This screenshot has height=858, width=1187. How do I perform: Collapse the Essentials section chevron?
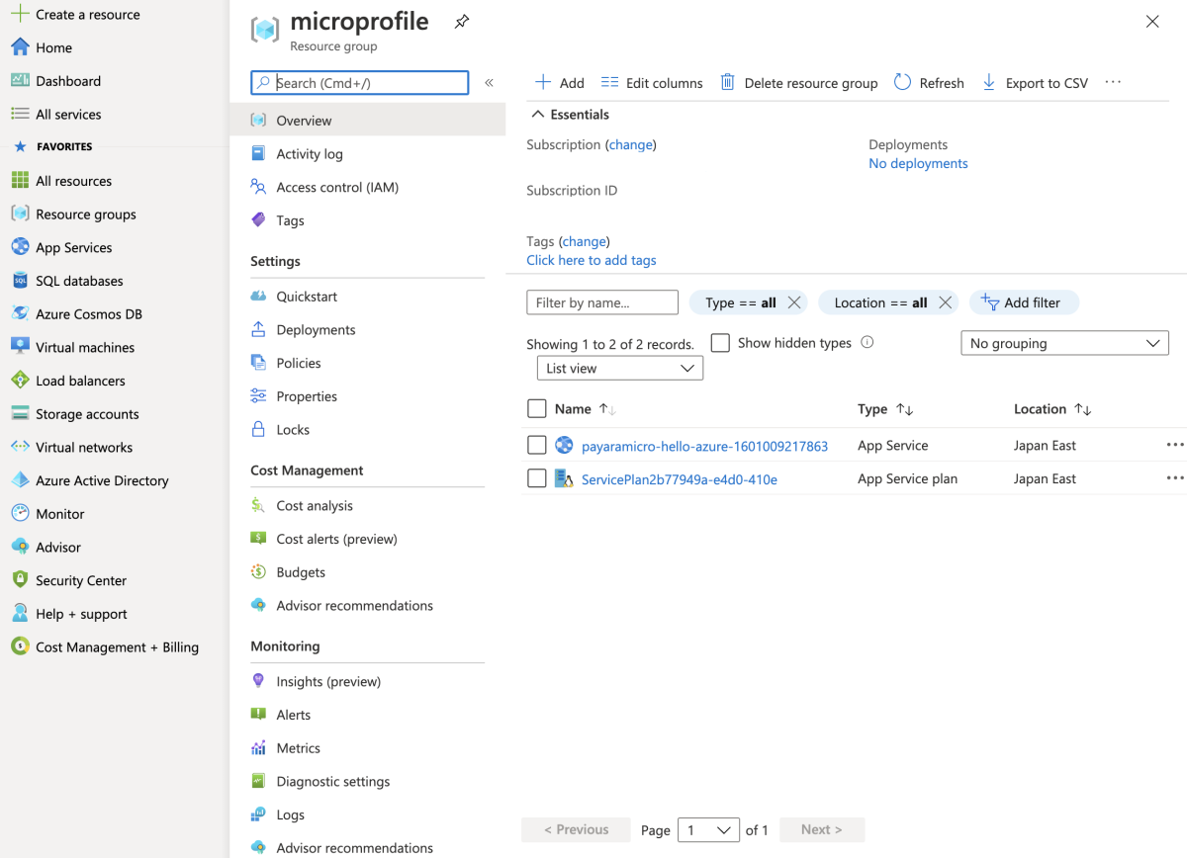coord(538,115)
